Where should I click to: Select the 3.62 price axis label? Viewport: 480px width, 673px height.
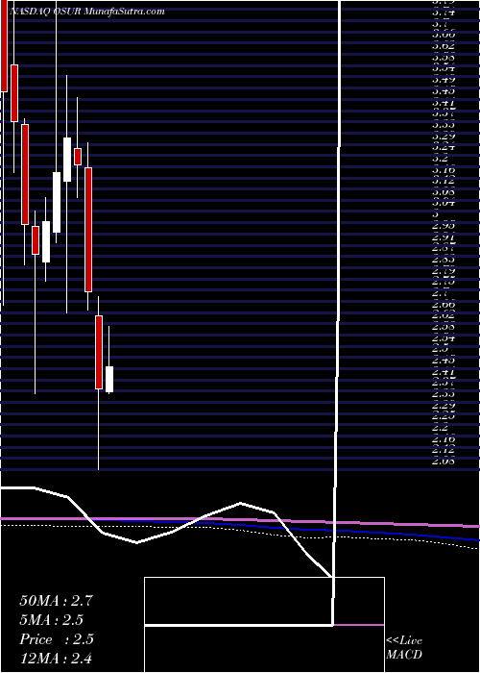(x=444, y=45)
